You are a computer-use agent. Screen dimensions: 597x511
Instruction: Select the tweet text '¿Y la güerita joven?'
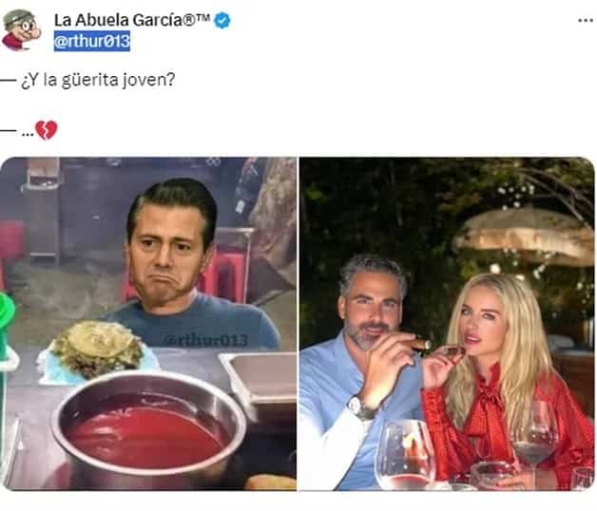click(98, 80)
